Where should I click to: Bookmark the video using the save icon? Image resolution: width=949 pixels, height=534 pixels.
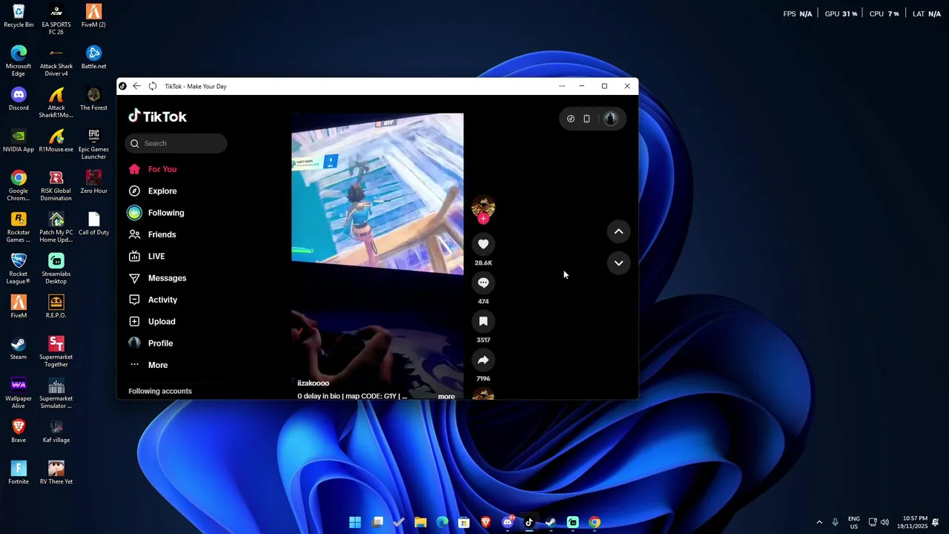[483, 321]
